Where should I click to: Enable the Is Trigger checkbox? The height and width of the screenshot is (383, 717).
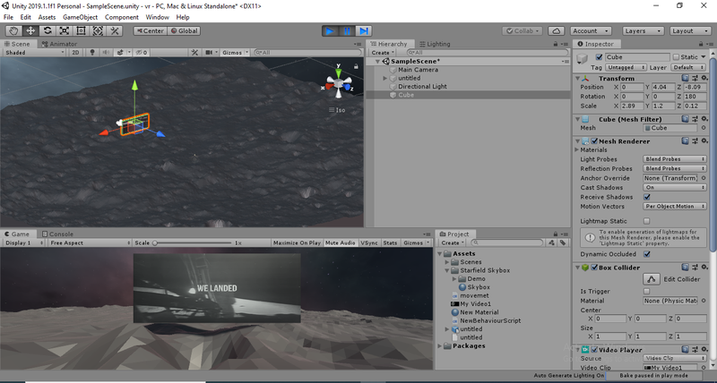click(647, 291)
